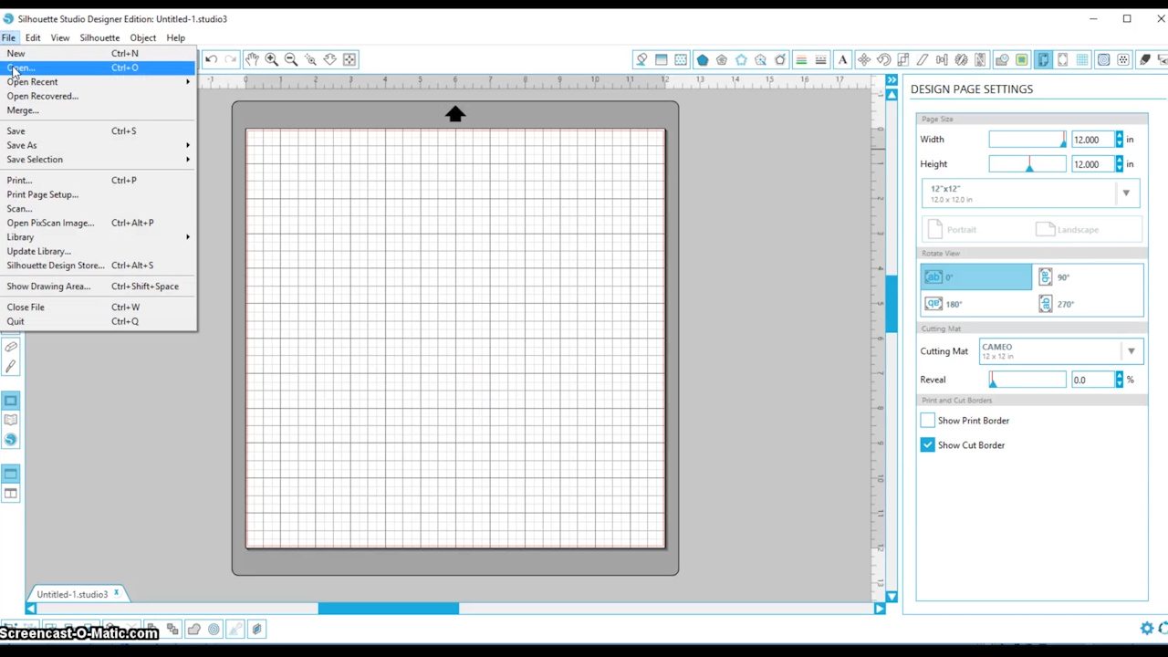Open the Grid Settings icon
1168x657 pixels.
(1082, 60)
